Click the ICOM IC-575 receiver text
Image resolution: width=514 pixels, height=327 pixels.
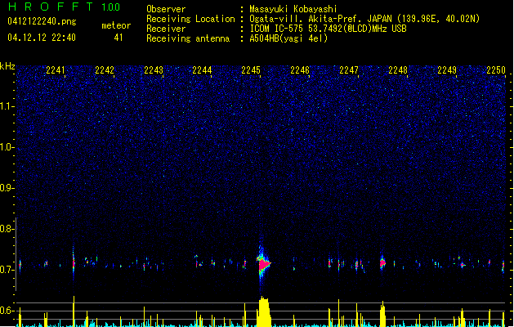click(329, 29)
